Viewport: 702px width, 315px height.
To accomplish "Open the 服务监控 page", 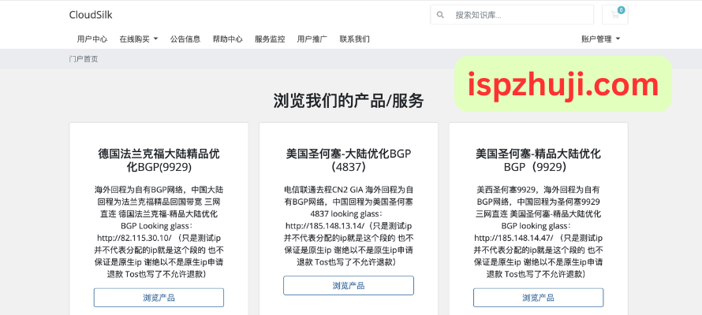I will click(270, 39).
